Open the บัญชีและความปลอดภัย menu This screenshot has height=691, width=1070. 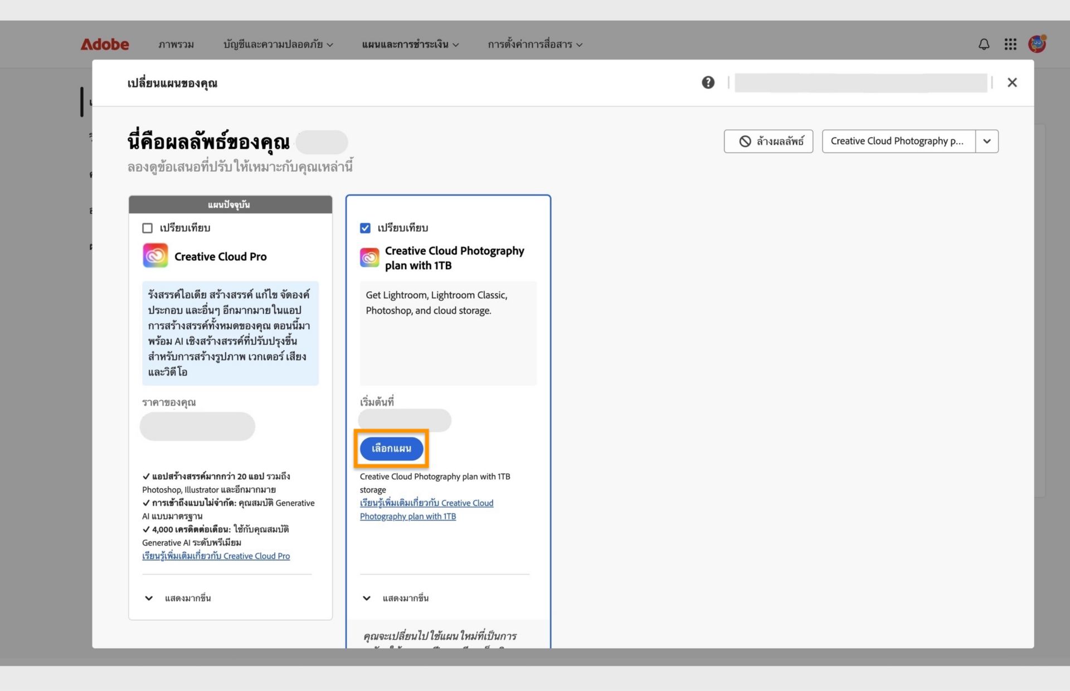(x=278, y=45)
